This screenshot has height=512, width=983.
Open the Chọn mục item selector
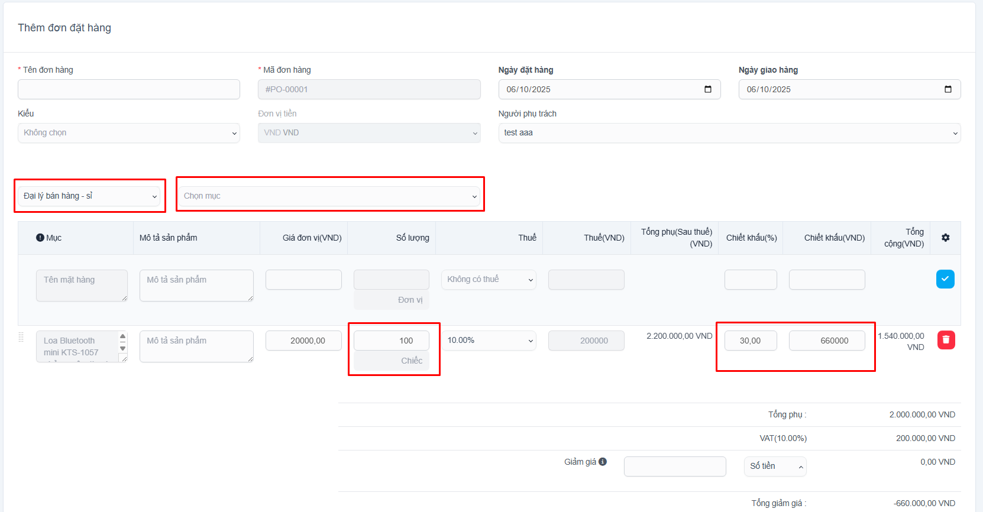329,196
